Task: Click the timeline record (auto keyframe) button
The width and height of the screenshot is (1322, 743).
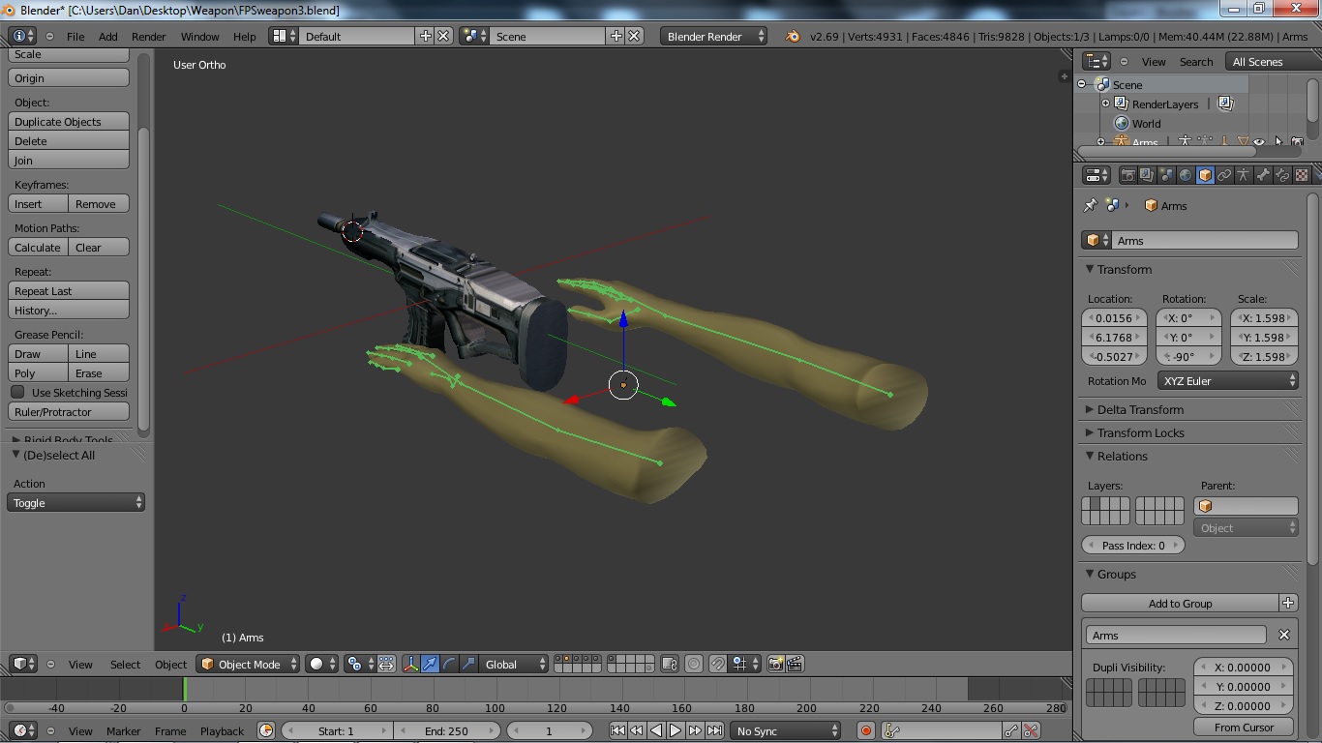Action: (x=866, y=730)
